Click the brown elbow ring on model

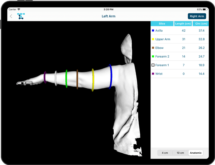point(77,79)
